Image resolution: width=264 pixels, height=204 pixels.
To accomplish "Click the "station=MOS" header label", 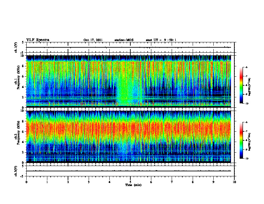I will [124, 40].
